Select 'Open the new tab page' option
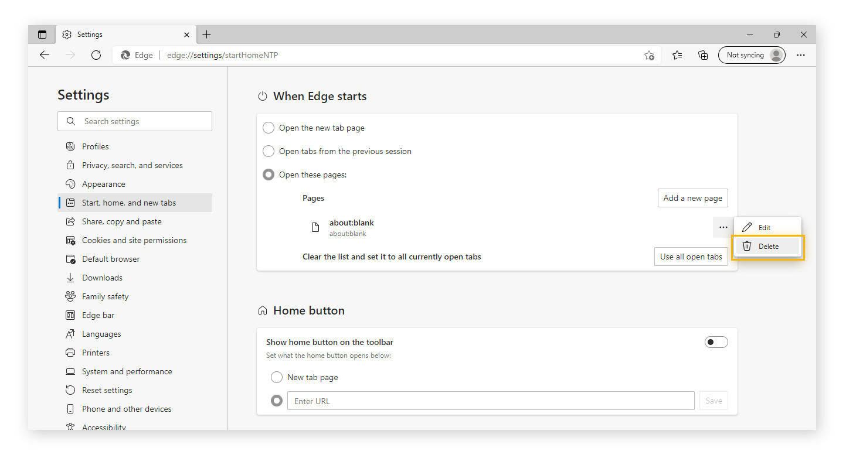846x458 pixels. pos(268,127)
